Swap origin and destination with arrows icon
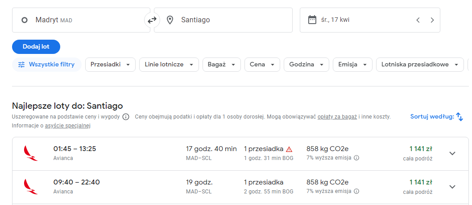The image size is (472, 205). 152,20
